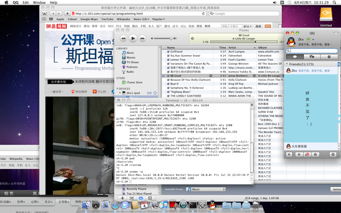The width and height of the screenshot is (341, 213).
Task: Click the Zkx penguin avatar in QQ
Action: tap(291, 42)
